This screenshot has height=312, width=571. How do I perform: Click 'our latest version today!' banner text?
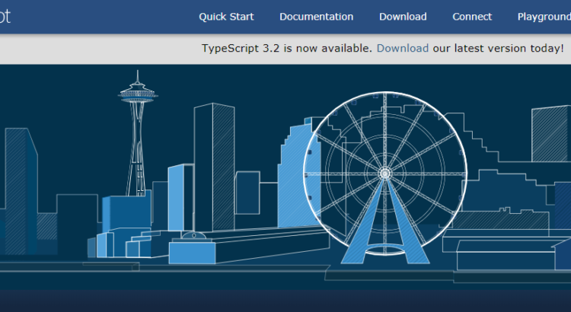(499, 49)
